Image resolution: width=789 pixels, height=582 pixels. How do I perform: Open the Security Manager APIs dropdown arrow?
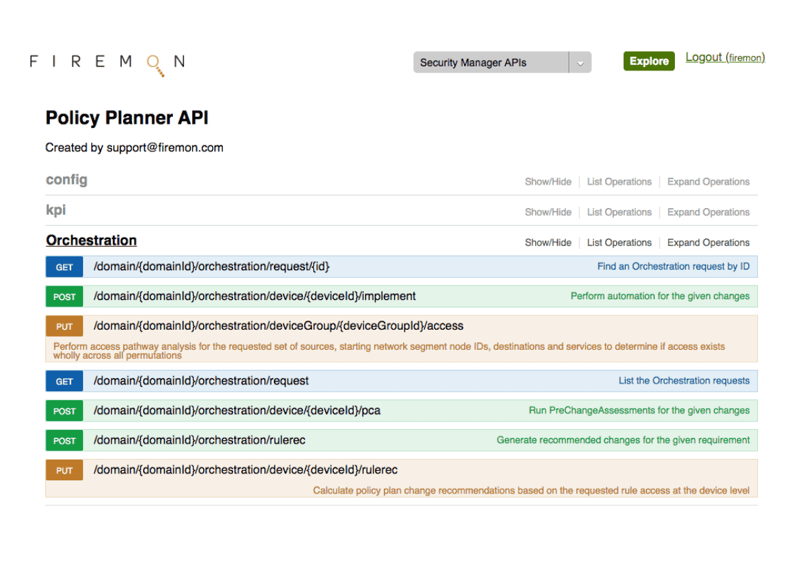point(580,62)
